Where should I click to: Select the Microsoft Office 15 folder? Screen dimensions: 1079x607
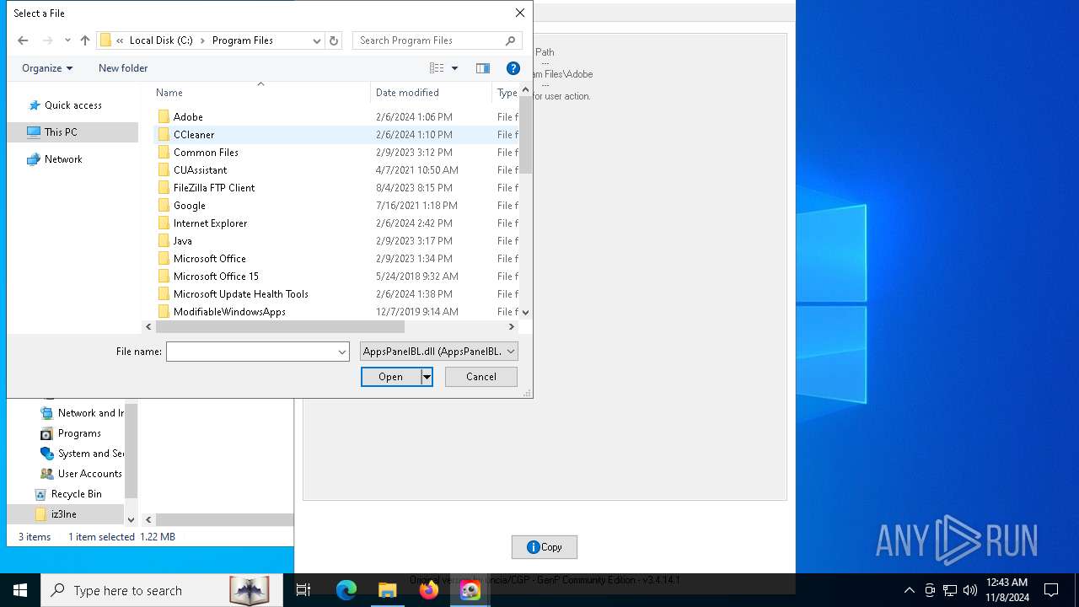(x=216, y=277)
